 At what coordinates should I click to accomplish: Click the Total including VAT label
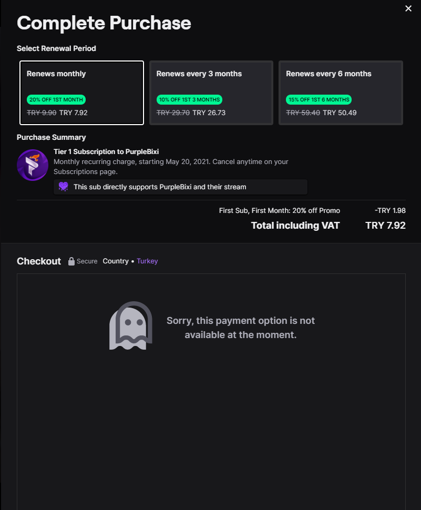point(295,226)
